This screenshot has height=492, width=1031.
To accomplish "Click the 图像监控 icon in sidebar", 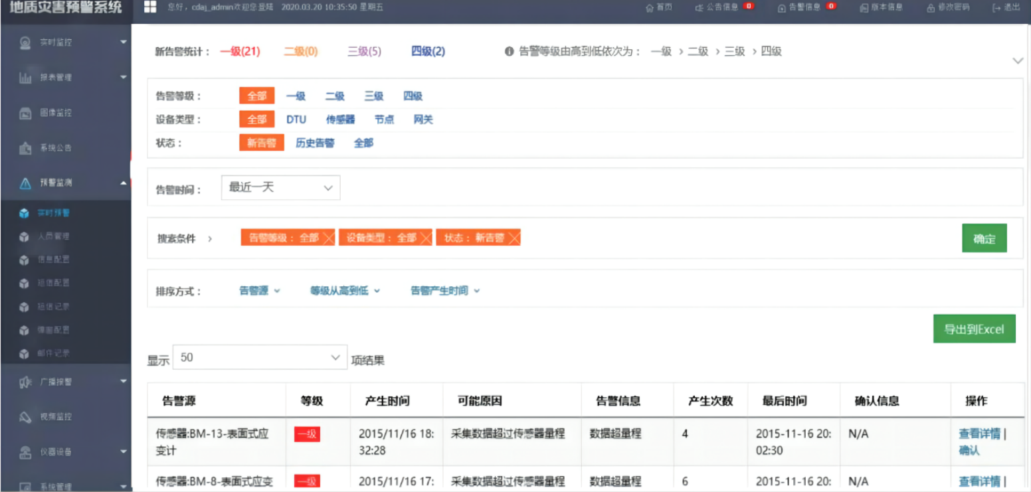I will pos(25,113).
